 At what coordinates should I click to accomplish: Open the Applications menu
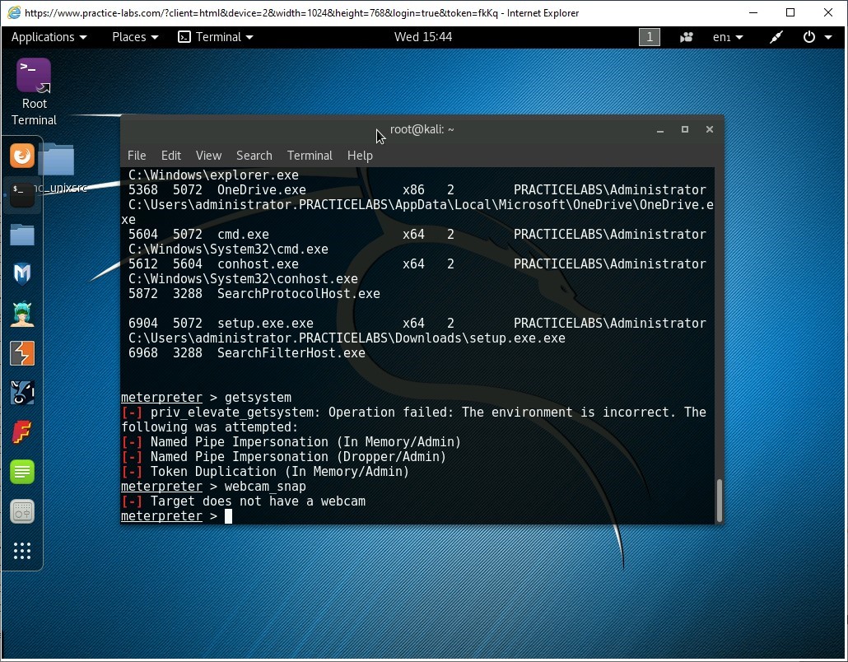point(49,37)
